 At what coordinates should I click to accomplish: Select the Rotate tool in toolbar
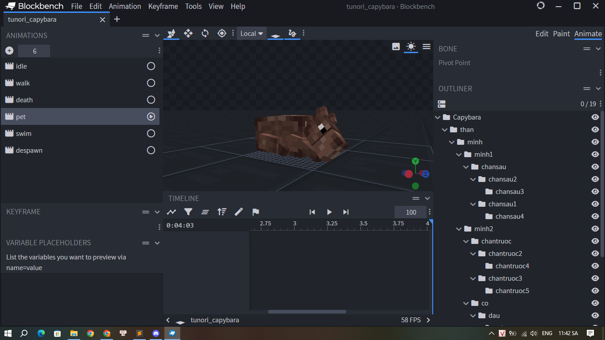click(x=205, y=33)
